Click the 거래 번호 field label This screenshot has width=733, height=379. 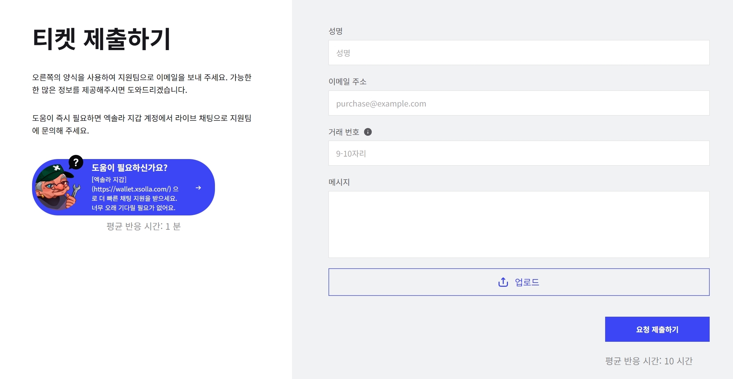pyautogui.click(x=344, y=132)
